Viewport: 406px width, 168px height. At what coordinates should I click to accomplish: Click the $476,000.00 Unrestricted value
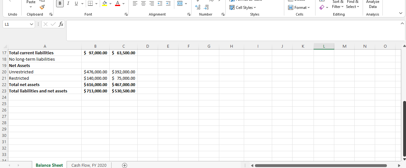[95, 72]
